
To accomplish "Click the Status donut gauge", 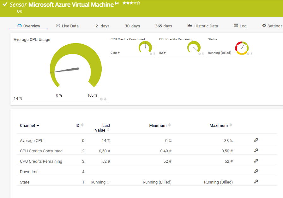I will 242,48.
